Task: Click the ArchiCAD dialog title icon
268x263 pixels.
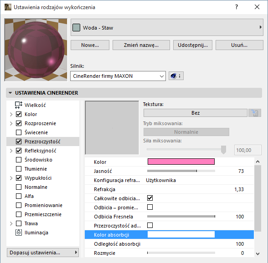Action: pos(8,7)
